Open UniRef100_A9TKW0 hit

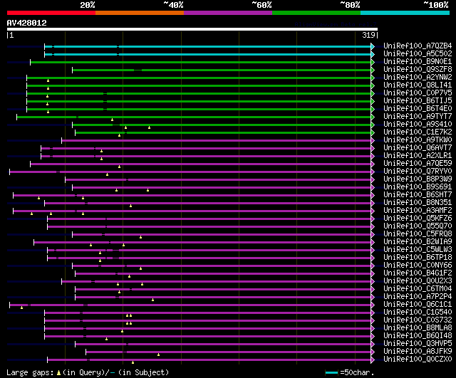(418, 140)
